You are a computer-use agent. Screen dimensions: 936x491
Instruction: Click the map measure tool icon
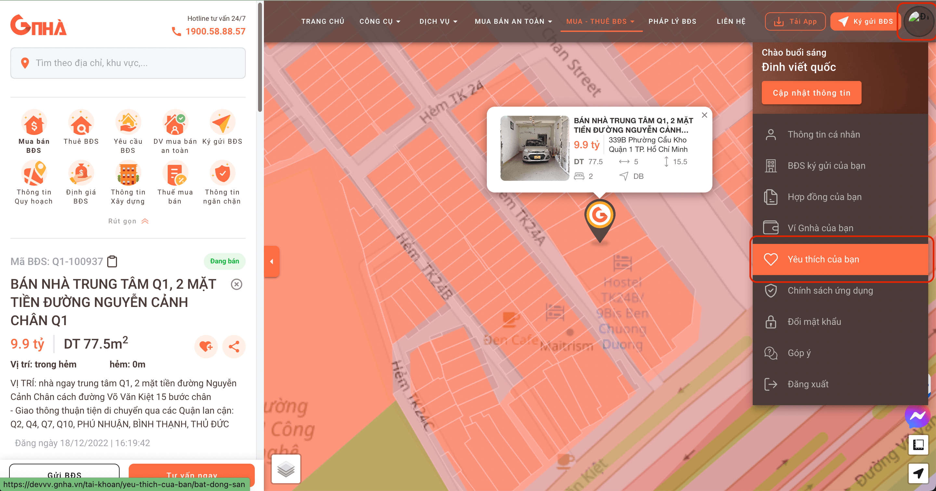coord(918,445)
